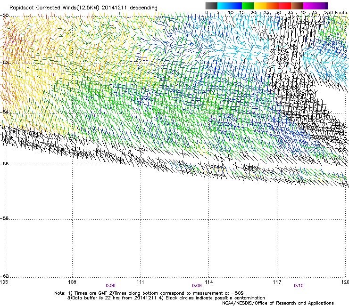Click the latitude axis label '-60'
This screenshot has height=306, width=349.
point(4,276)
